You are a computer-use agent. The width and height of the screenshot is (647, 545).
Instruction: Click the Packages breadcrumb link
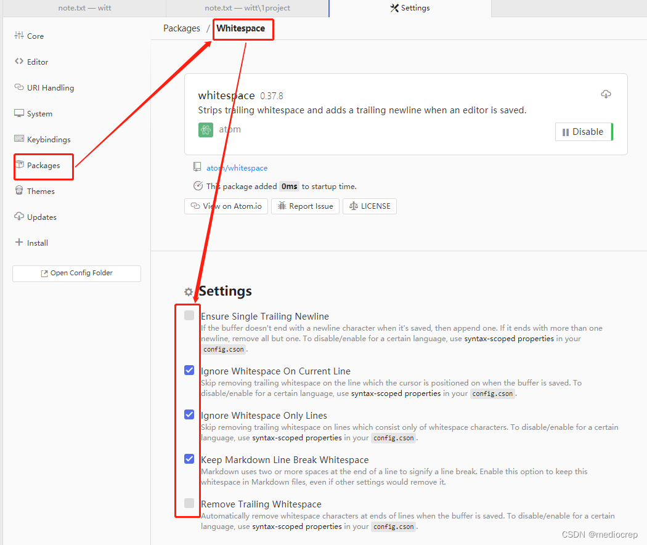(x=182, y=28)
